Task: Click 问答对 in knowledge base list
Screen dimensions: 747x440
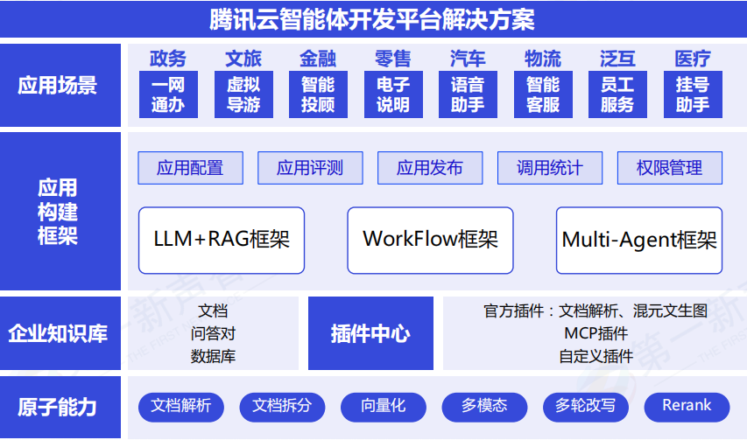Action: [213, 333]
